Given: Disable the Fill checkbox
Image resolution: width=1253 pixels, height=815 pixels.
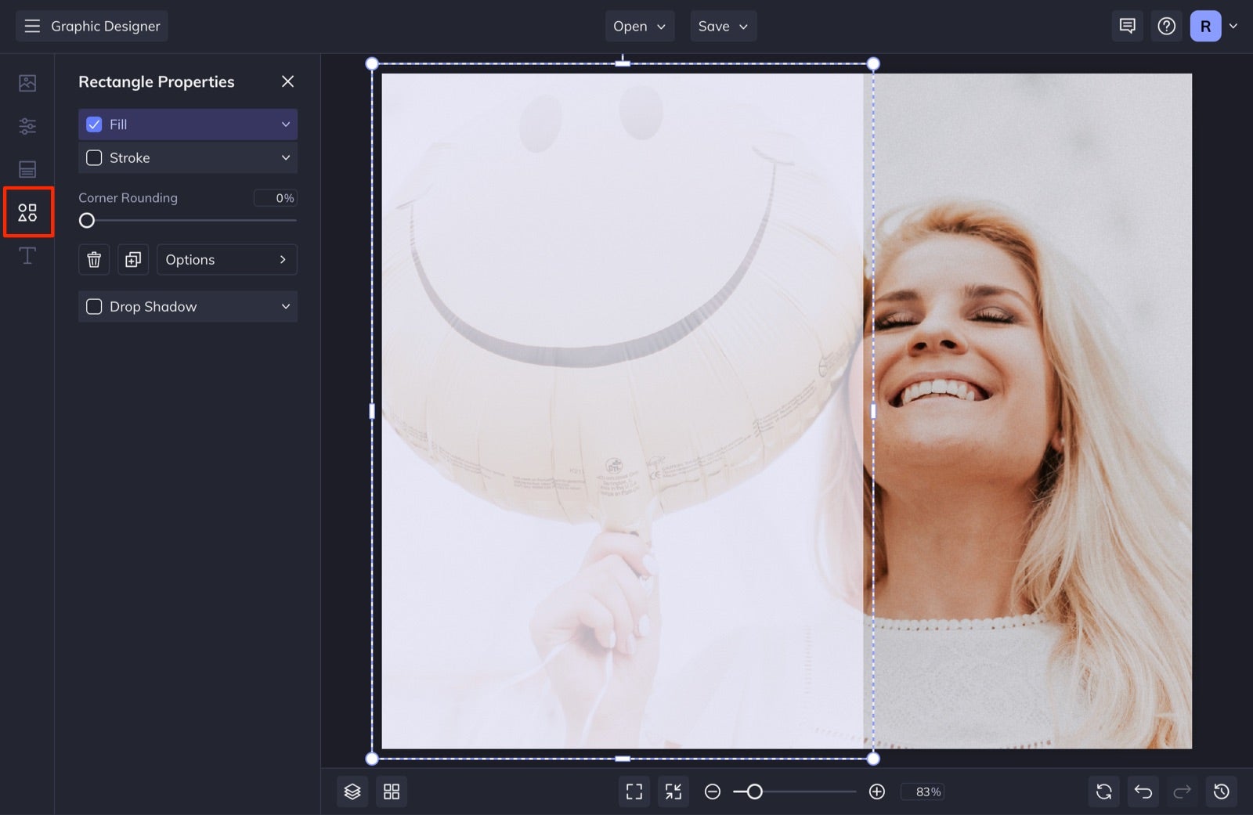Looking at the screenshot, I should (93, 124).
